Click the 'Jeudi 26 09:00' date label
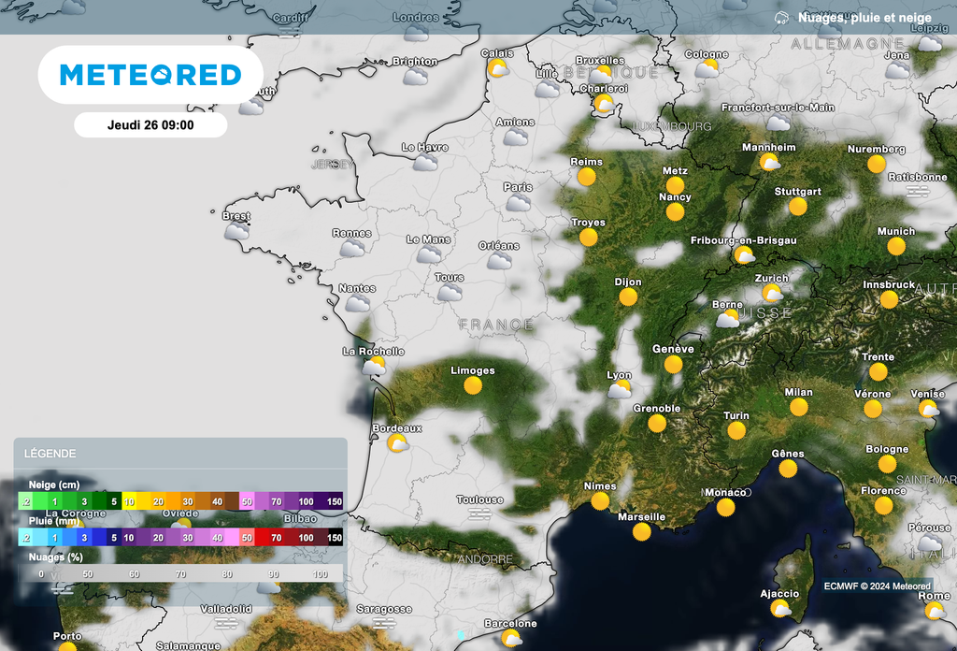This screenshot has height=651, width=957. [150, 124]
